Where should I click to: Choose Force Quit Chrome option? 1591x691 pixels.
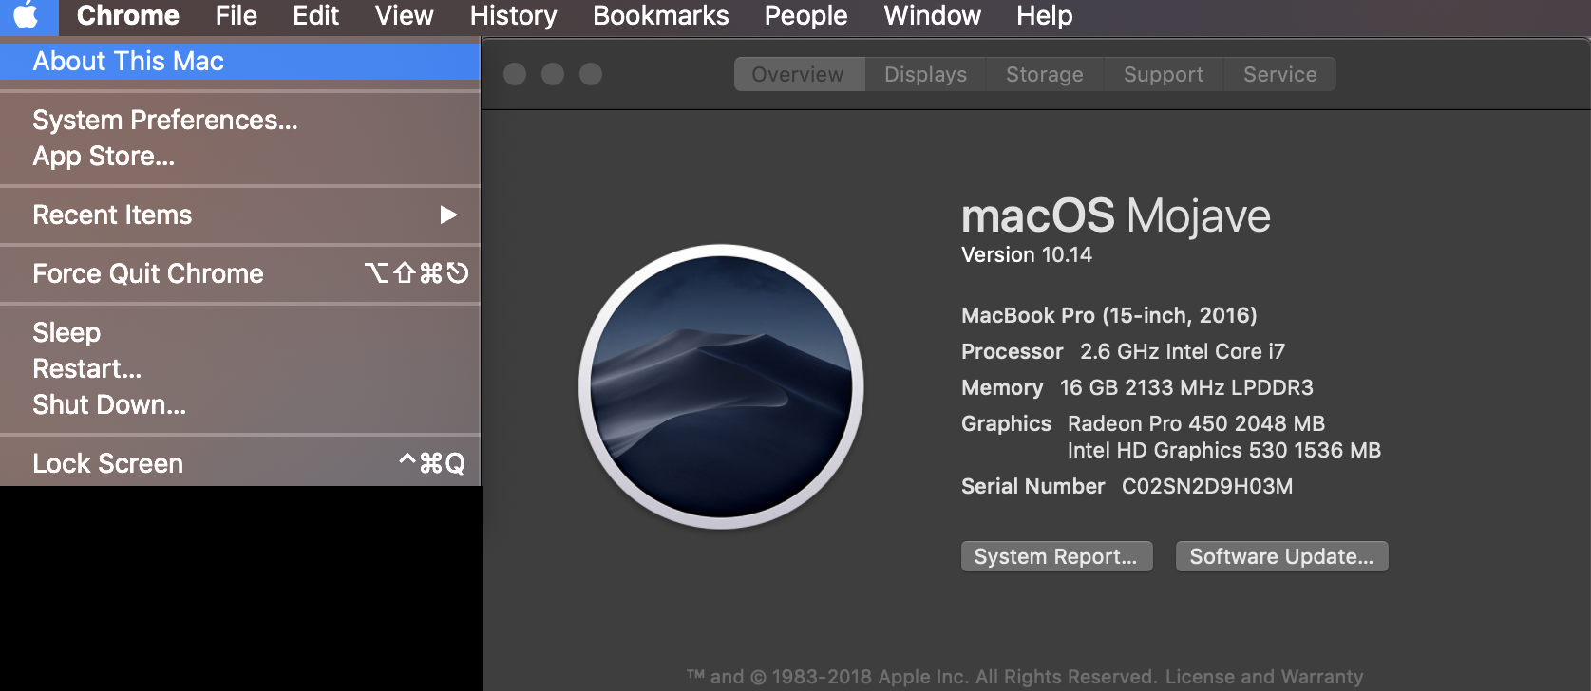[x=148, y=274]
